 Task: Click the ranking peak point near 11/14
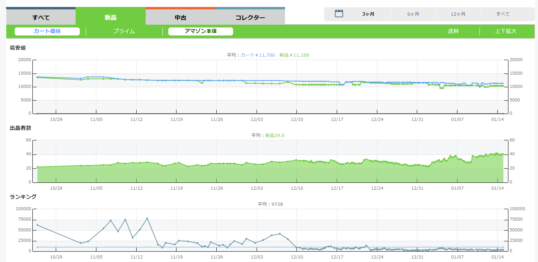point(147,219)
